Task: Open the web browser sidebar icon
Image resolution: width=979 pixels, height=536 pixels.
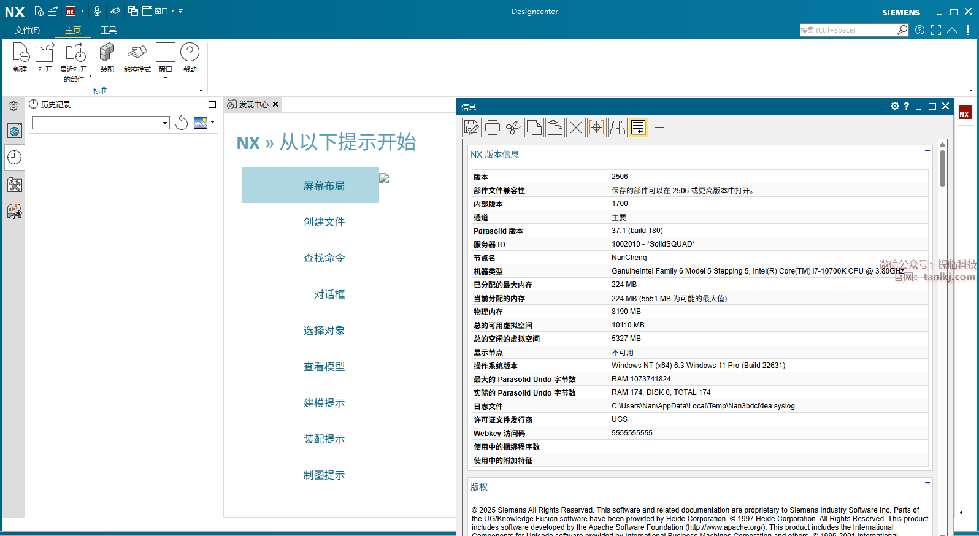Action: (15, 131)
